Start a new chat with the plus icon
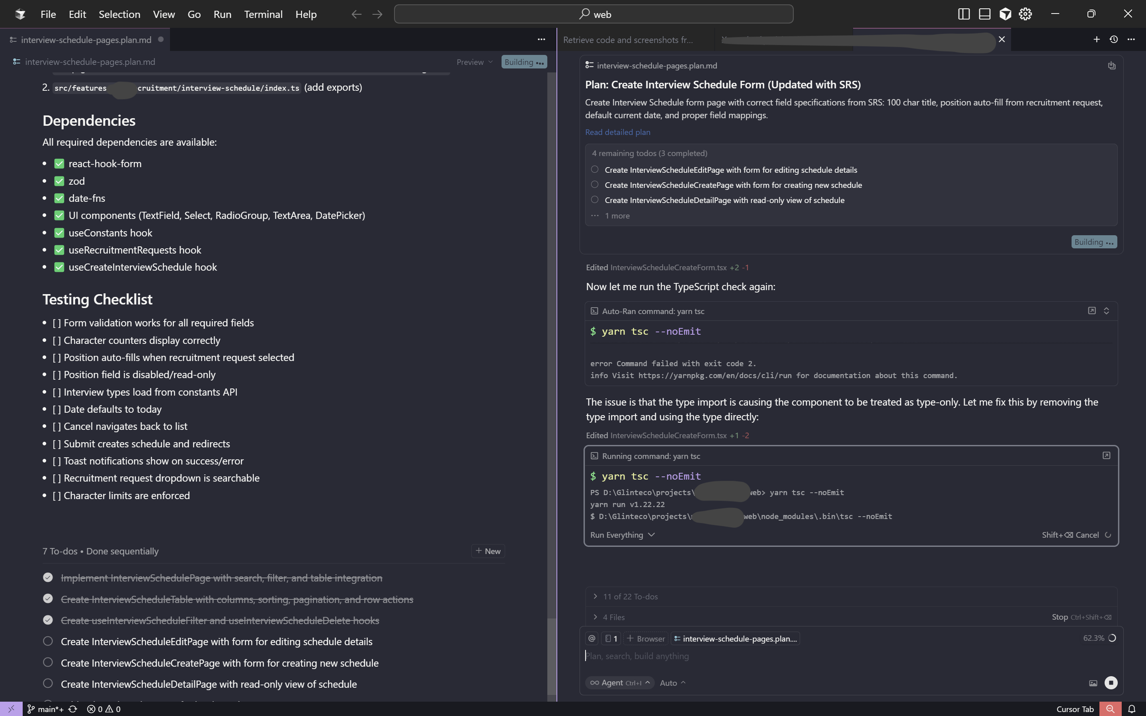The height and width of the screenshot is (716, 1146). pyautogui.click(x=1096, y=39)
